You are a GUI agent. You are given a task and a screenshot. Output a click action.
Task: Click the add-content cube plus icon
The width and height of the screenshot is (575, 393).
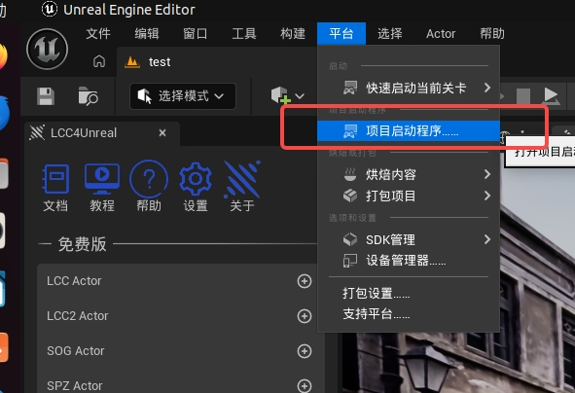[280, 95]
